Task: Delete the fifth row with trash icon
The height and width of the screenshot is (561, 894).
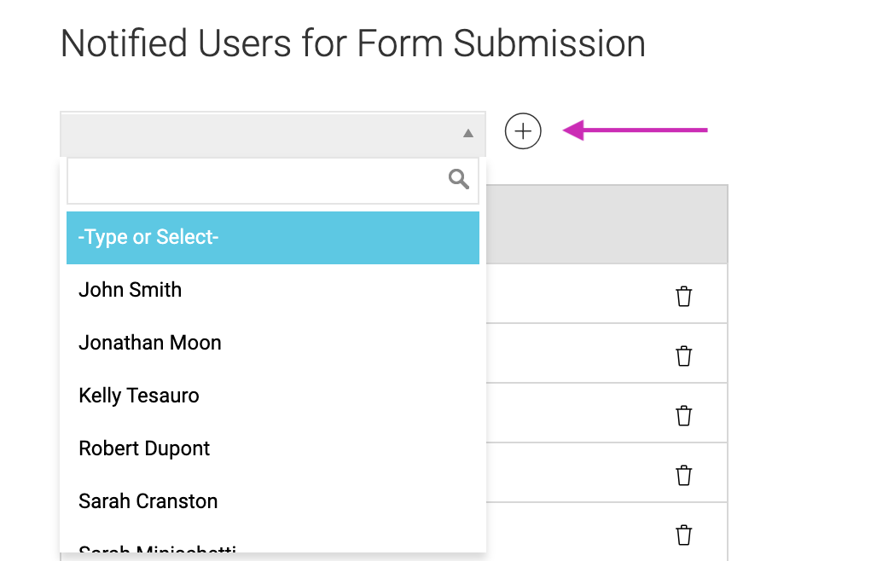Action: [x=683, y=535]
